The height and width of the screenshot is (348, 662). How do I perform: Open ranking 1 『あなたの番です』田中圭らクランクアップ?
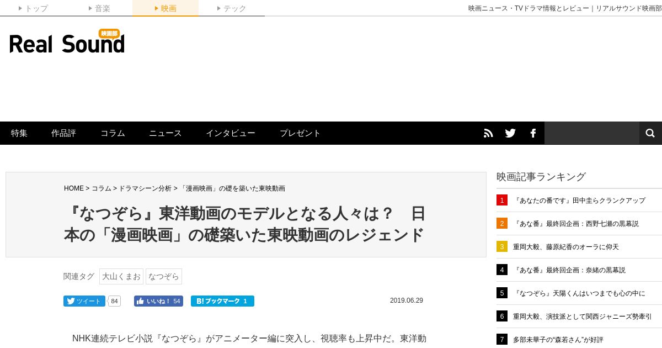(579, 201)
